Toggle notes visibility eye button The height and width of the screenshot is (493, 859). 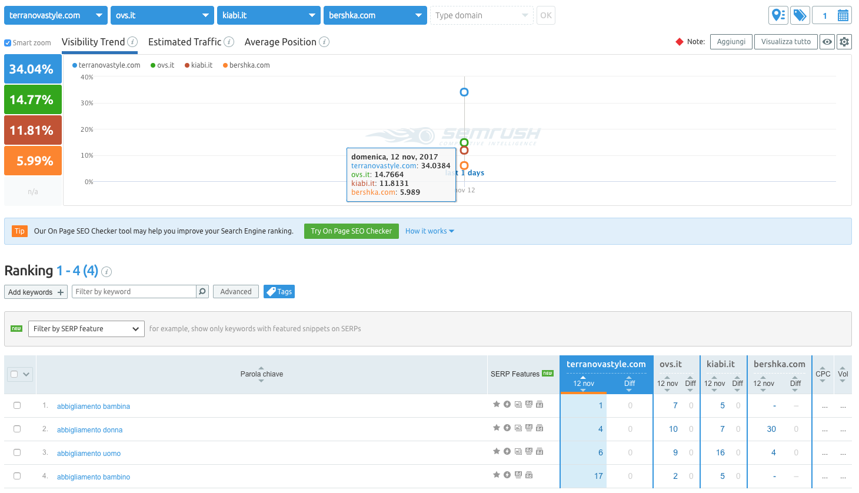pos(827,42)
